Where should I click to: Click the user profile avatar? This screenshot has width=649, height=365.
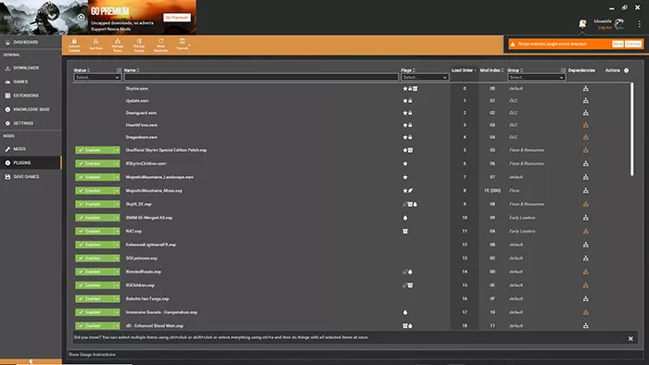619,24
